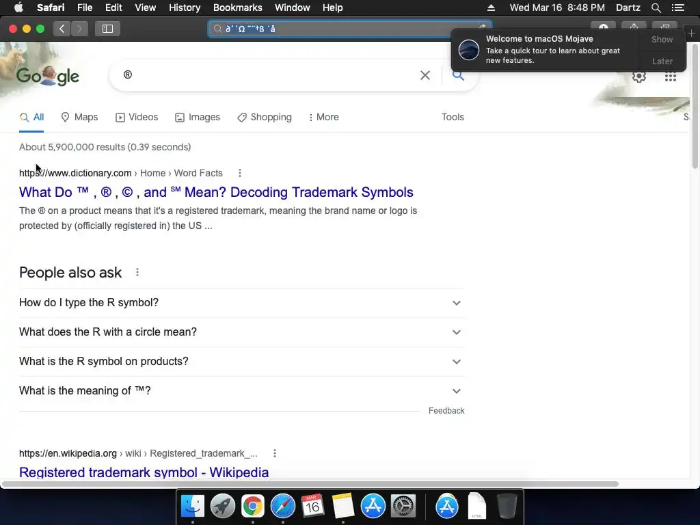Open the Help menu
This screenshot has width=700, height=525.
coord(333,8)
